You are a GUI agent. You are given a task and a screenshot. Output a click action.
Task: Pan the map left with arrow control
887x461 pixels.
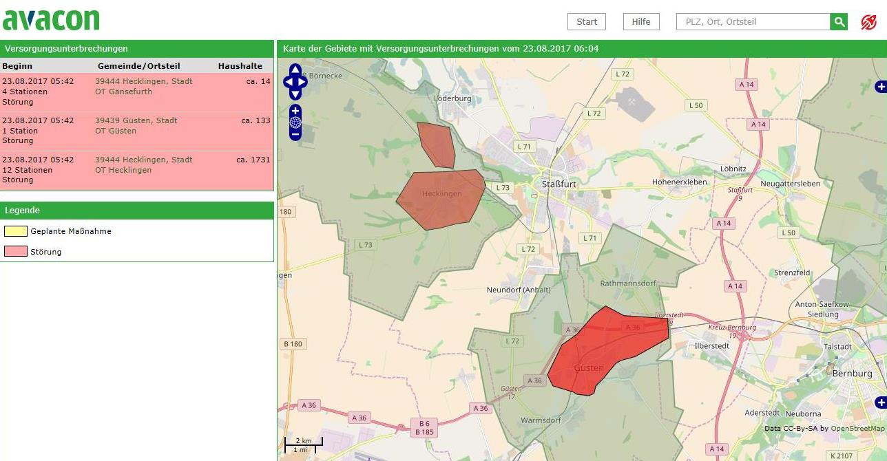(287, 82)
